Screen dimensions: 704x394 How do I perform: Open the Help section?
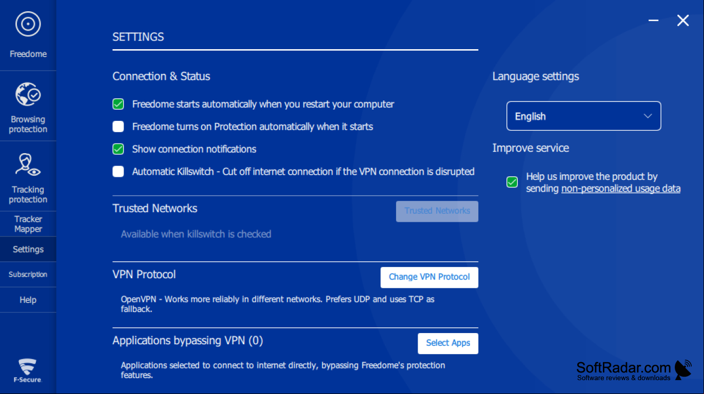pyautogui.click(x=28, y=300)
